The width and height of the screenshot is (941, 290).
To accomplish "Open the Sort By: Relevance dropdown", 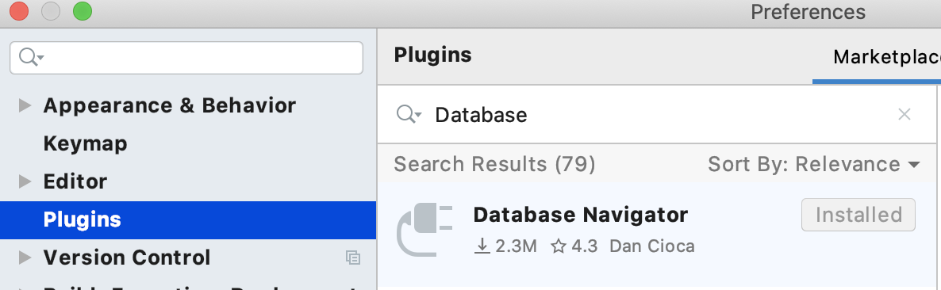I will (x=814, y=164).
